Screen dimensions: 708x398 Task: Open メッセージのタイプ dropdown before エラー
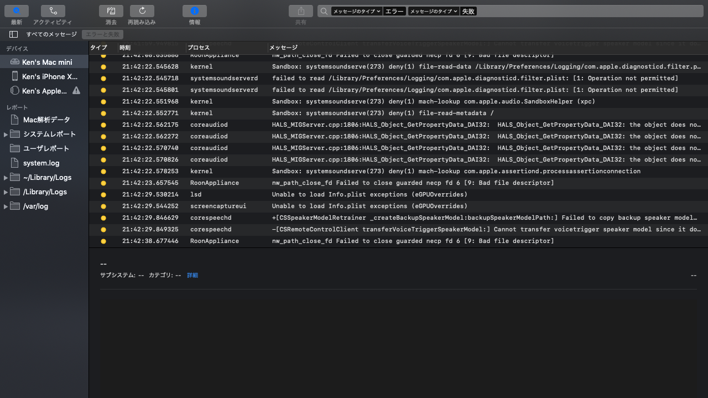click(x=357, y=11)
